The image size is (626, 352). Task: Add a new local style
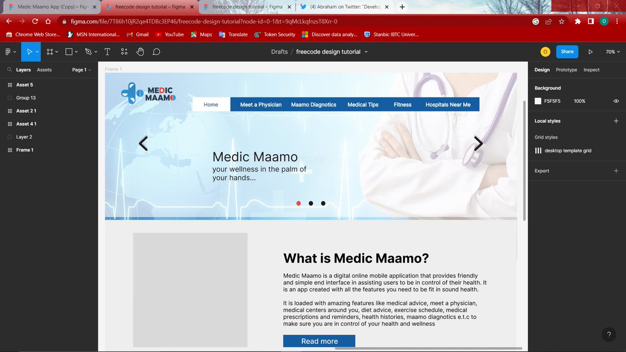(616, 121)
